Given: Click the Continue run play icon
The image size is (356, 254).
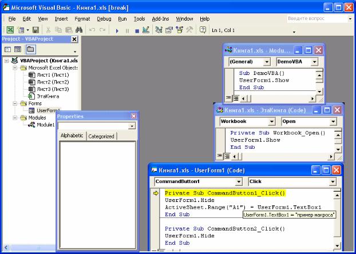Looking at the screenshot, I should pos(117,31).
